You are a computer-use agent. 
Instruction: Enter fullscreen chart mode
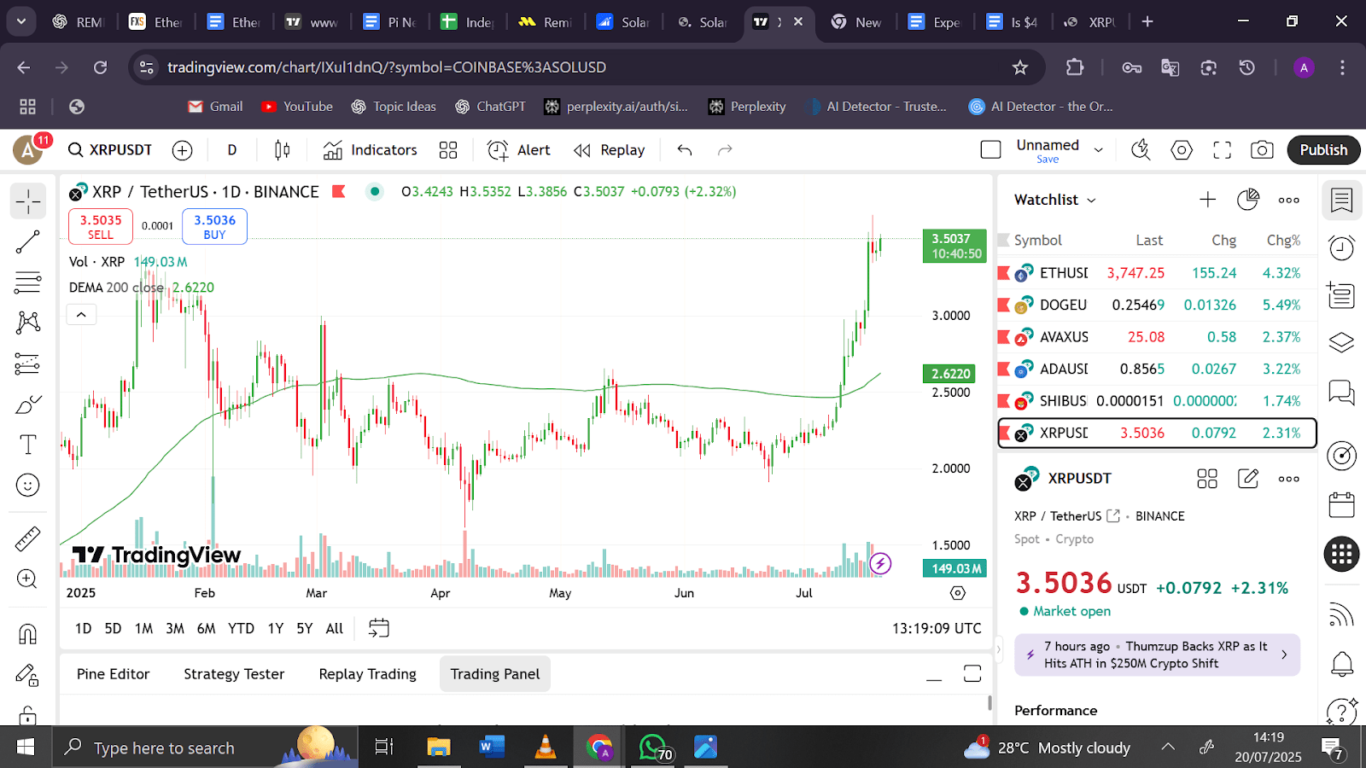point(1223,150)
